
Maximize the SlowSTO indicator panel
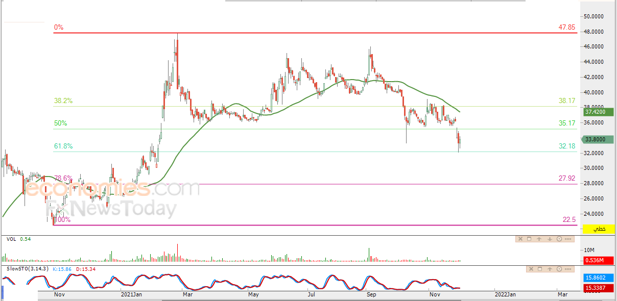(540, 269)
